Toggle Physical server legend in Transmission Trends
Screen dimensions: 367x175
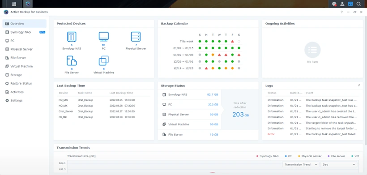click(310, 156)
